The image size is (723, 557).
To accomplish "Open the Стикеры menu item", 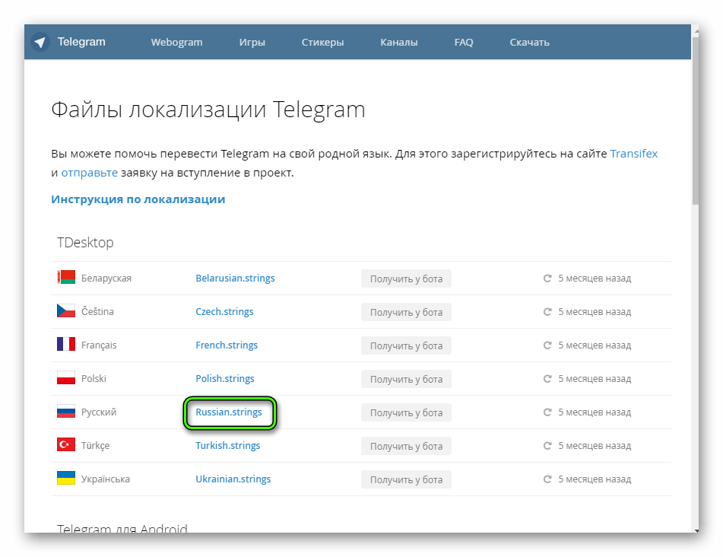I will 323,43.
